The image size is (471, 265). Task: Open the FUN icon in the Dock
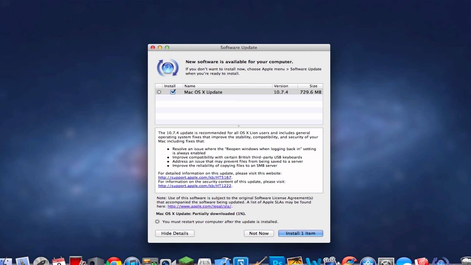pos(205,261)
